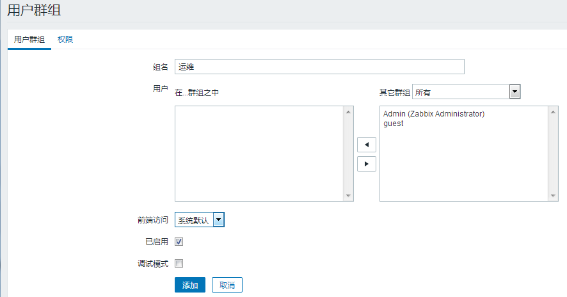Click the right user list scrollbar track

(x=554, y=154)
